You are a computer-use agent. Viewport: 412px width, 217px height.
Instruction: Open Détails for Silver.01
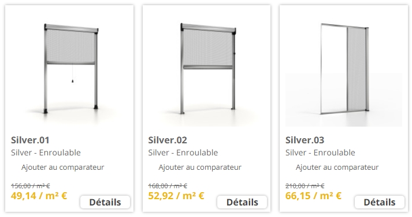pos(105,202)
